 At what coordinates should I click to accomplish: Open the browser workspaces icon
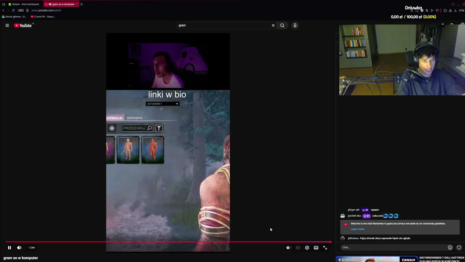coord(4,4)
